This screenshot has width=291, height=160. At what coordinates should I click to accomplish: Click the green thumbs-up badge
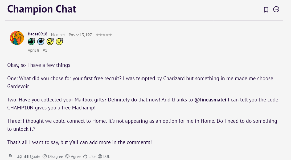[31, 42]
